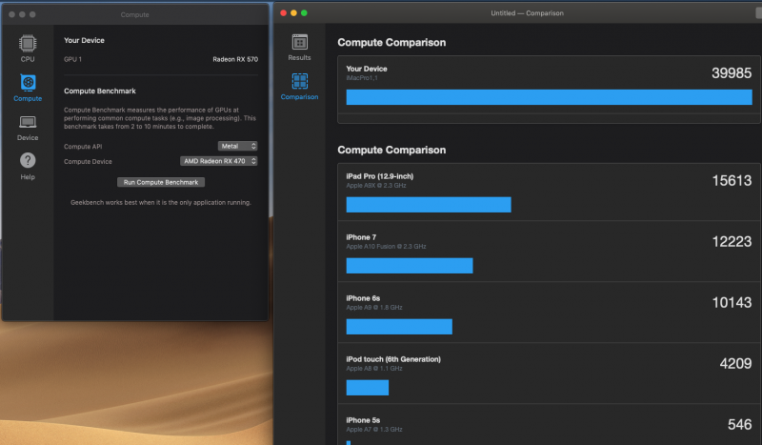Click the Compute window title bar text
Viewport: 762px width, 445px height.
coord(134,14)
